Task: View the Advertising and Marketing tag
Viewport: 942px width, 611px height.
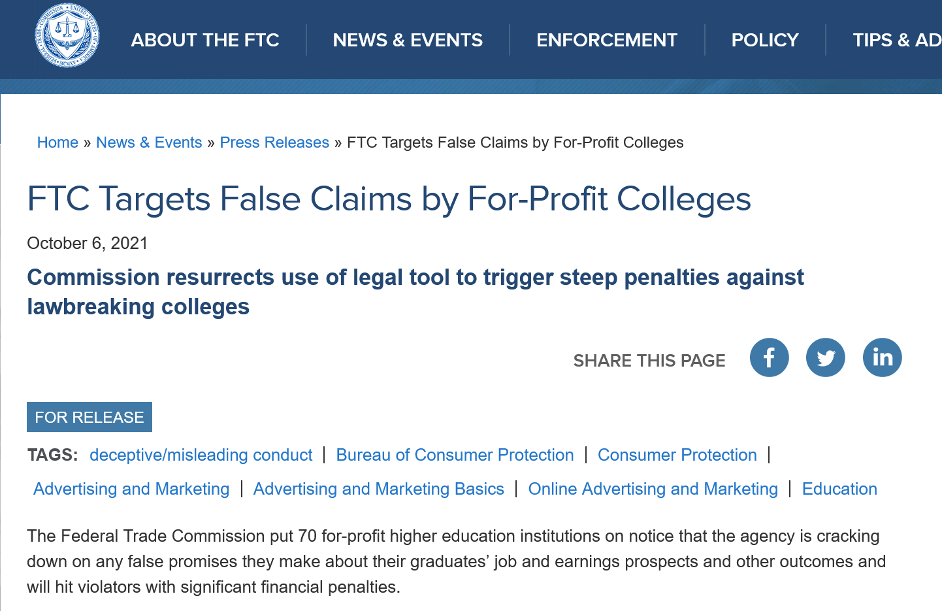Action: click(x=131, y=489)
